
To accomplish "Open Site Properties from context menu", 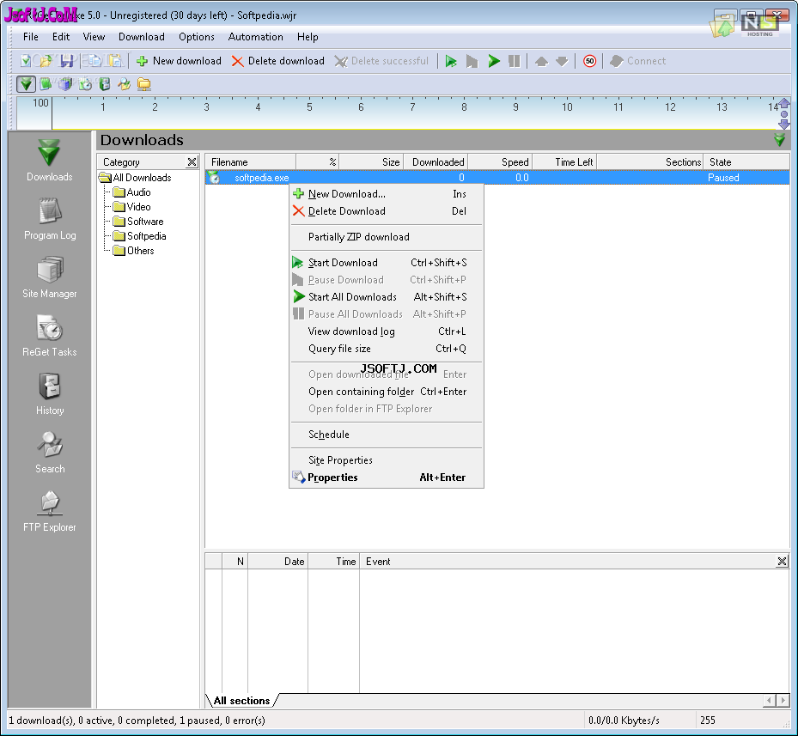I will (387, 460).
